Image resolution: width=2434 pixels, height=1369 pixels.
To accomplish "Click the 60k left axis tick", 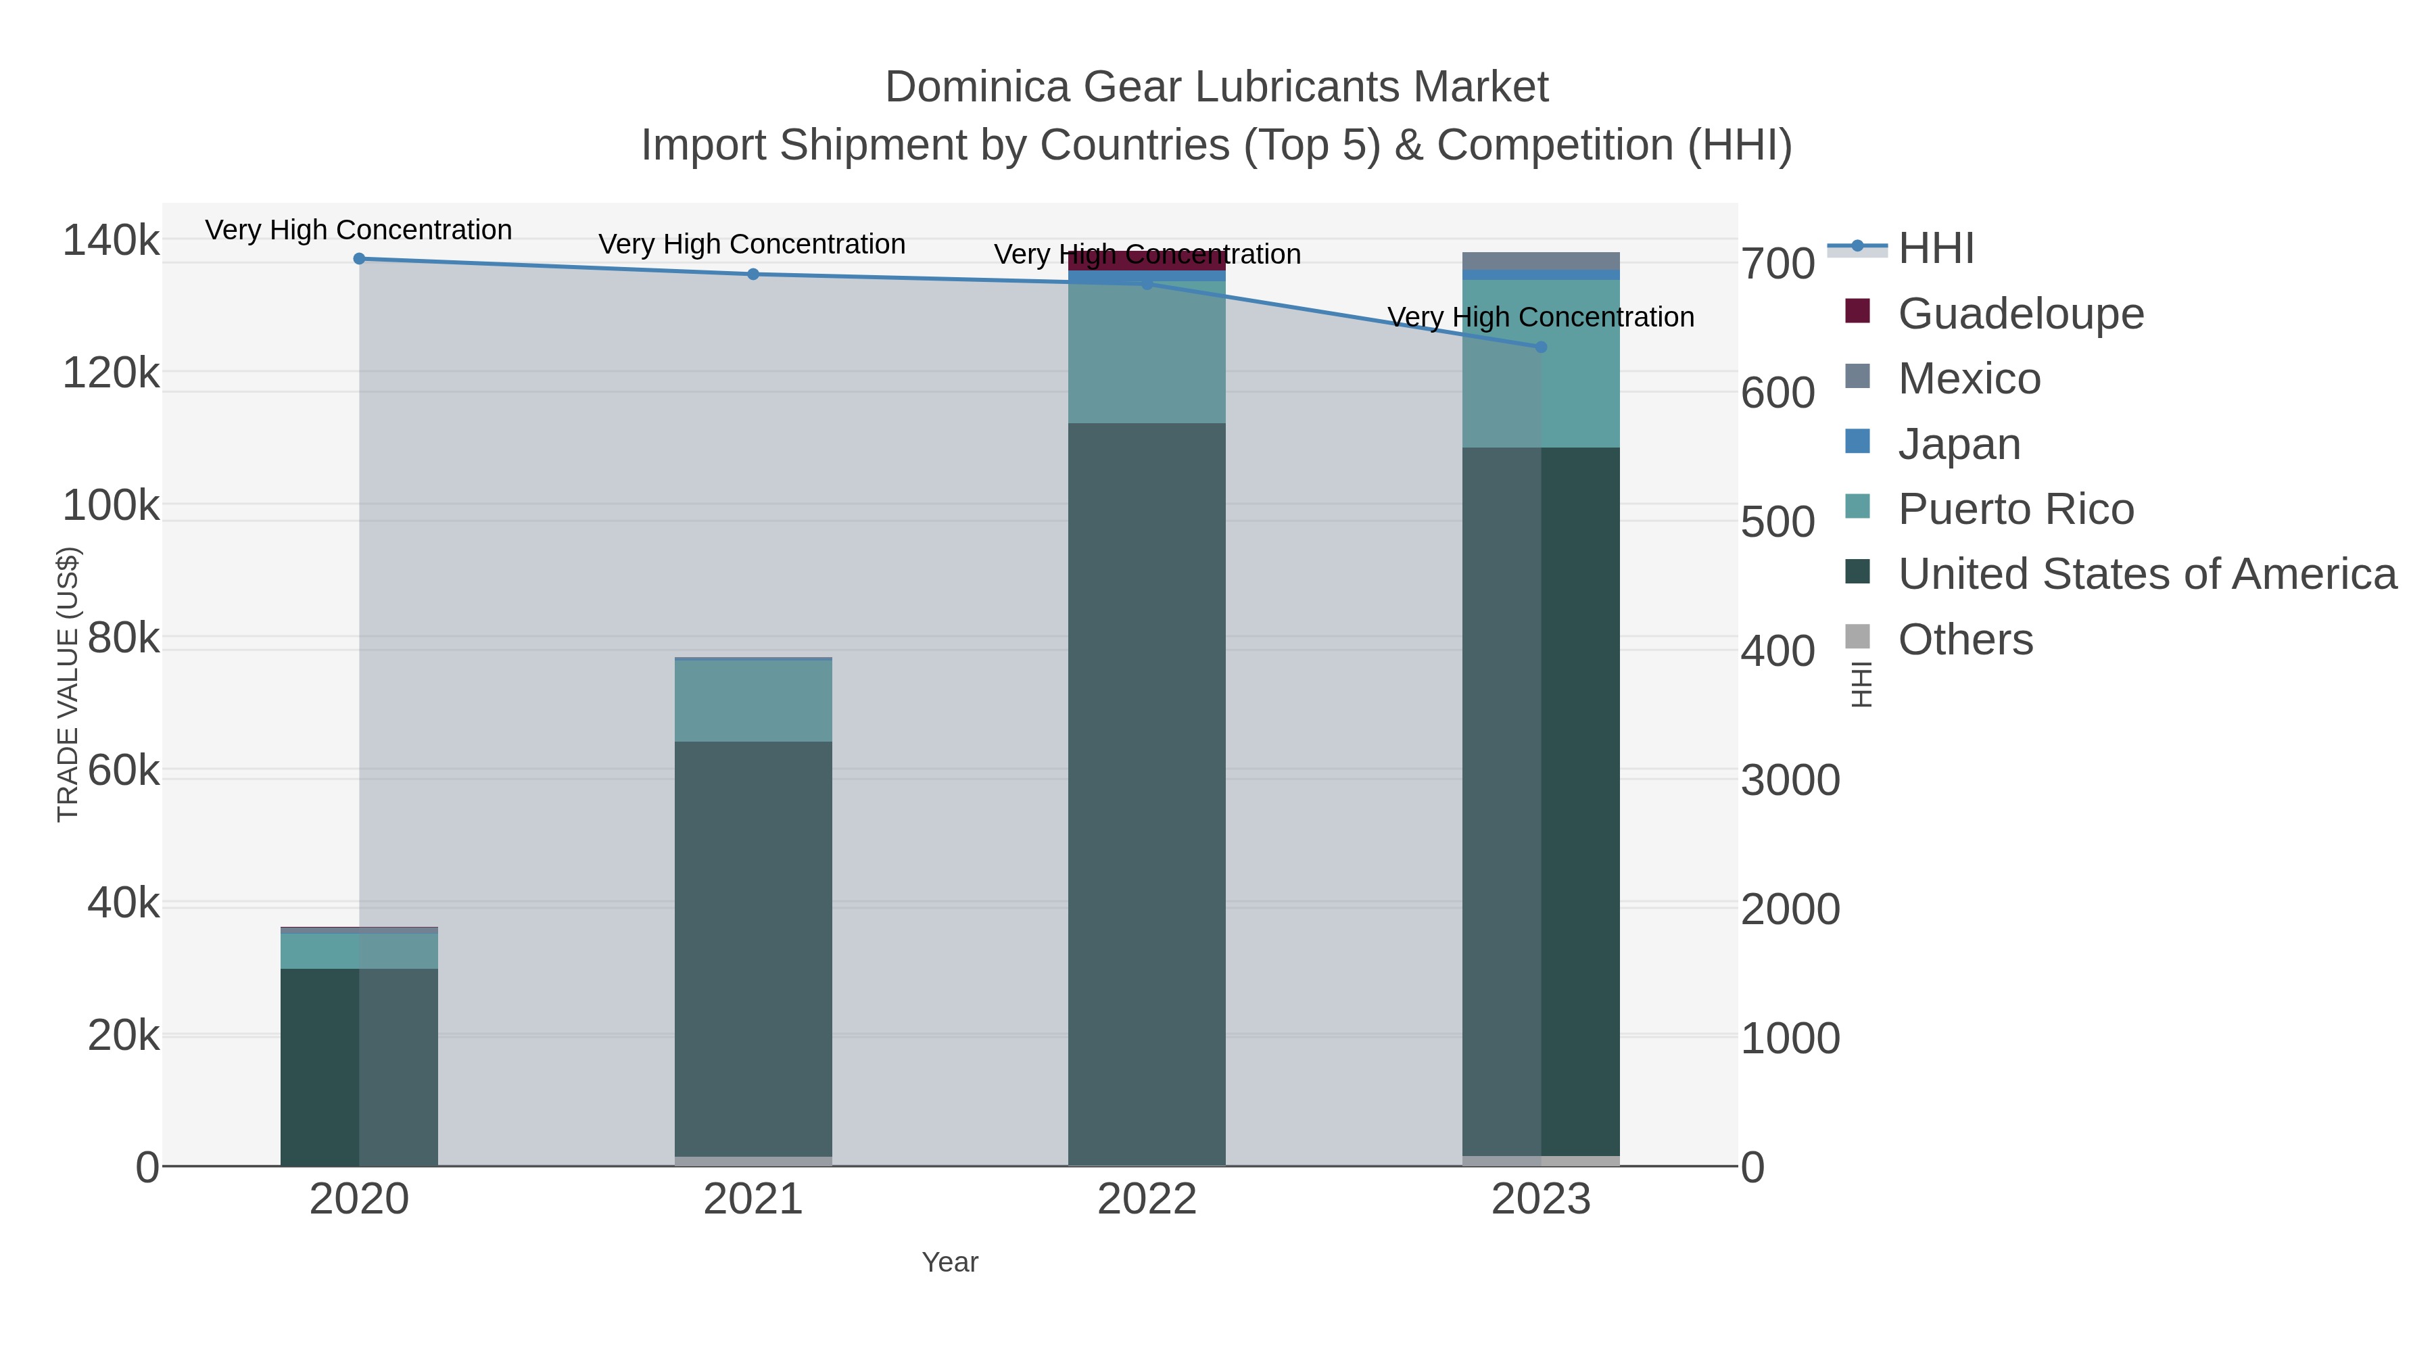I will tap(124, 771).
